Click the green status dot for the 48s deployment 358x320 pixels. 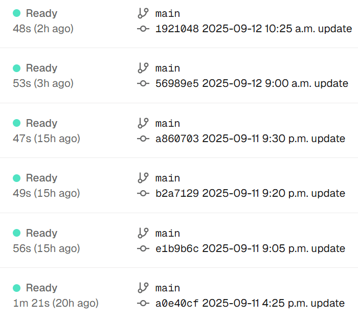coord(16,13)
